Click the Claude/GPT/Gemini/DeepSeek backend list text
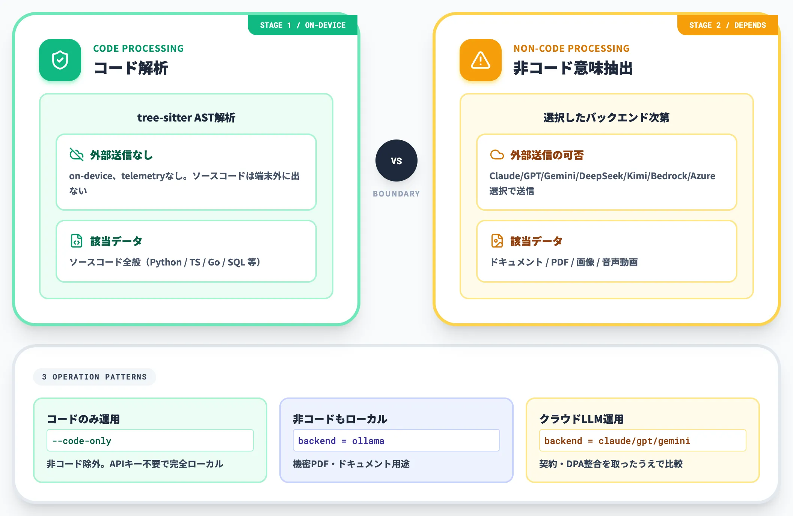Image resolution: width=793 pixels, height=516 pixels. point(602,183)
